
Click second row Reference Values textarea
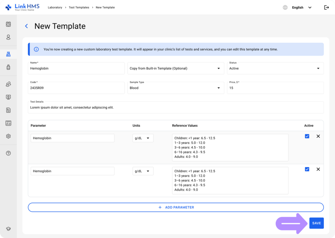click(230, 180)
